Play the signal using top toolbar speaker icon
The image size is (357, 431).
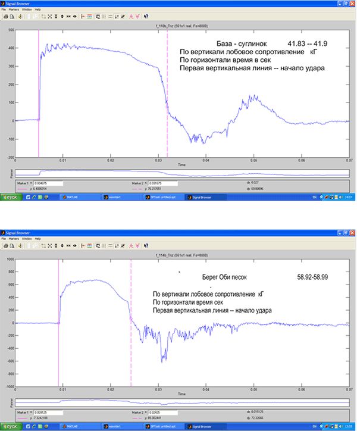pos(21,17)
